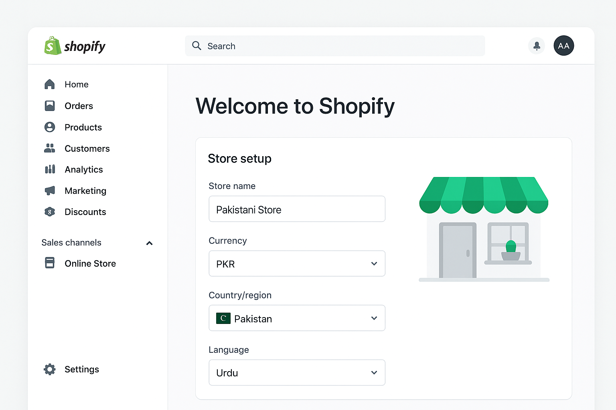This screenshot has width=616, height=410.
Task: Click the Analytics bar chart icon
Action: 50,169
